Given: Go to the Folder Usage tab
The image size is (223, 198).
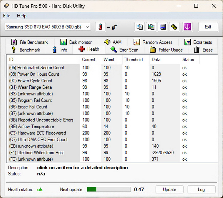Looking at the screenshot, I should [x=166, y=50].
